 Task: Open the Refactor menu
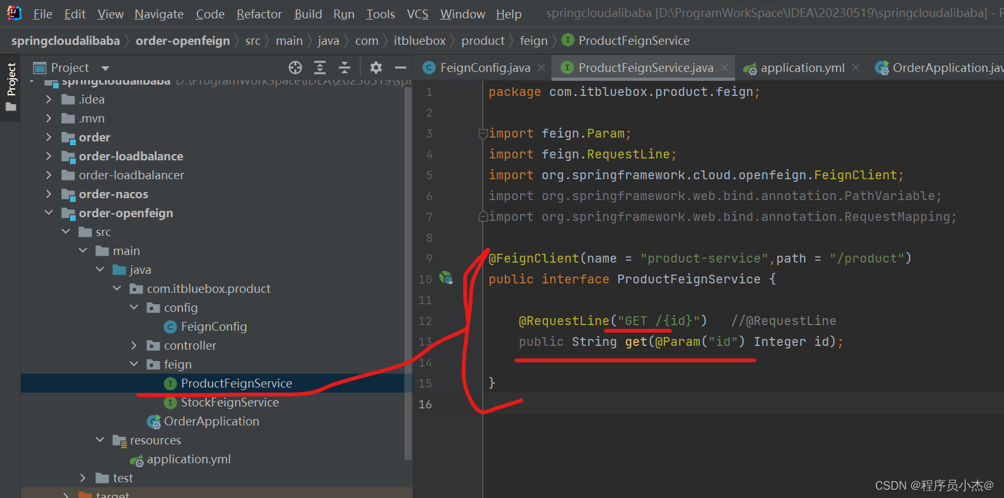[x=259, y=14]
